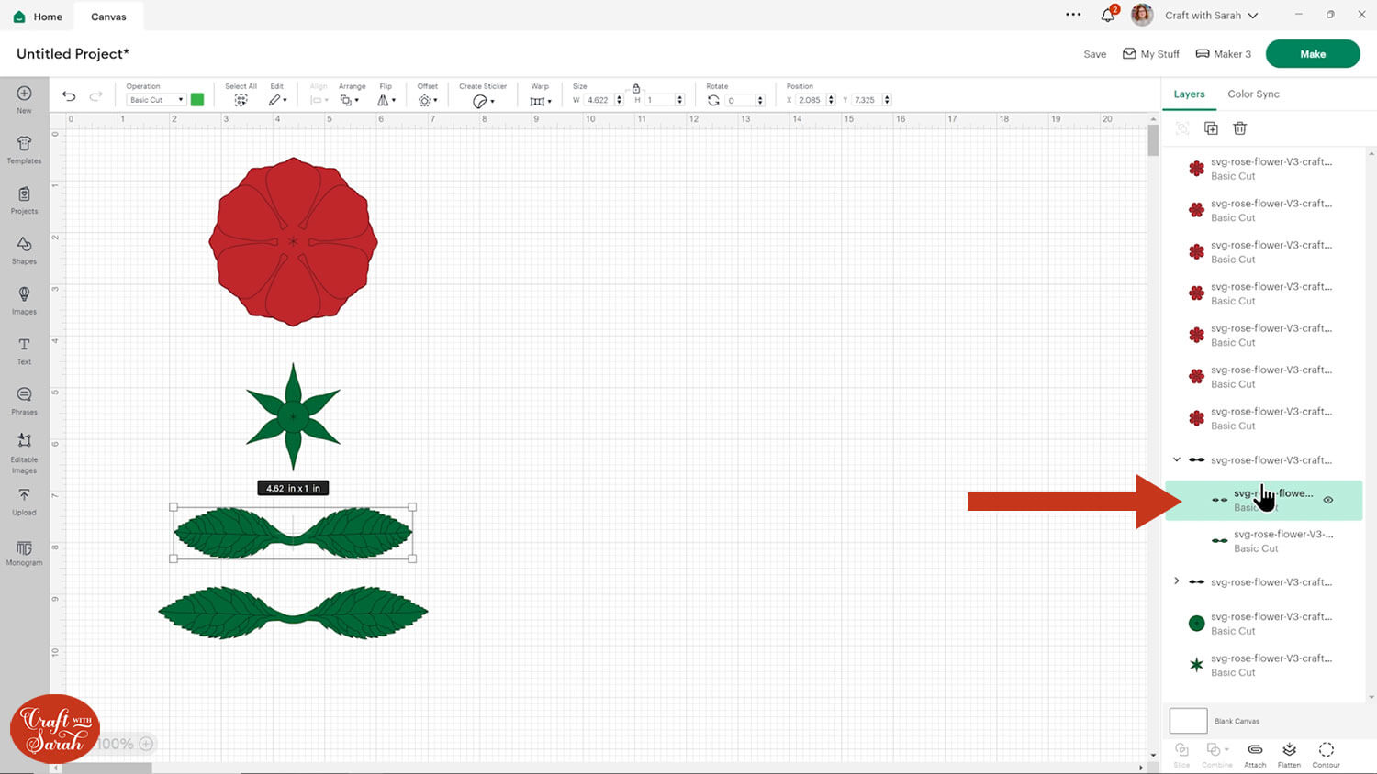Click the green operation color swatch

197,99
